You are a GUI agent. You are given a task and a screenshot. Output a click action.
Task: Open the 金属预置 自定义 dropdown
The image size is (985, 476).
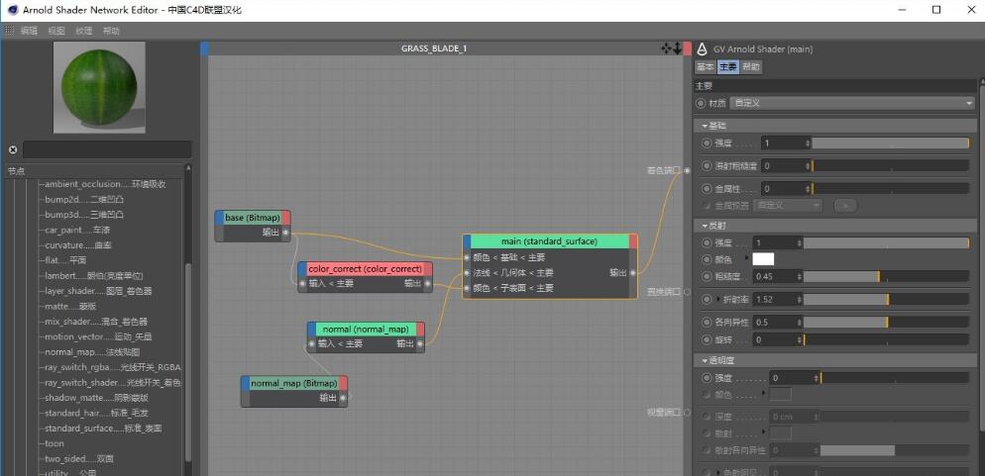click(x=787, y=205)
